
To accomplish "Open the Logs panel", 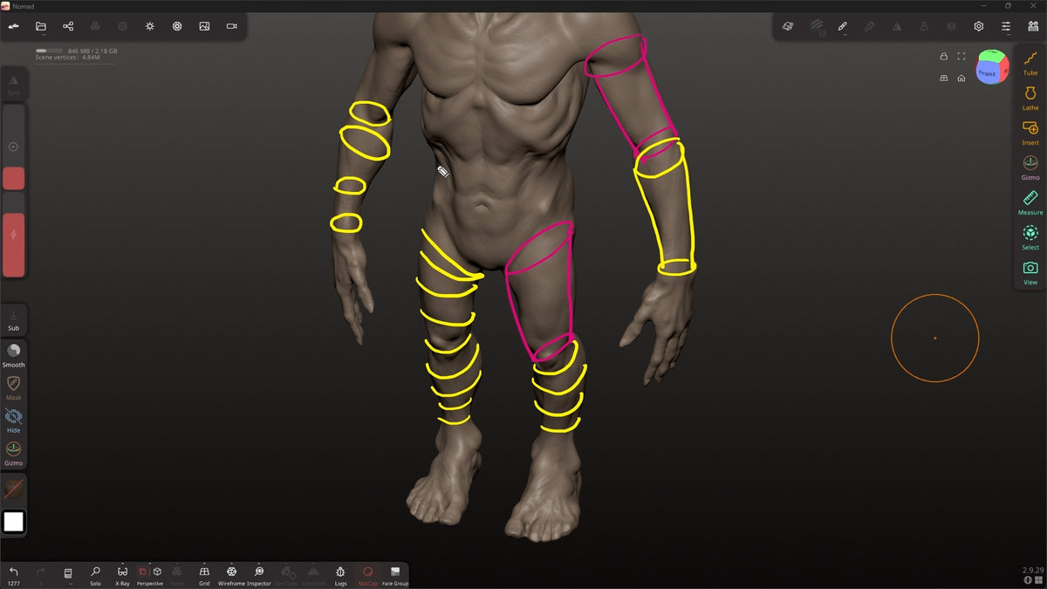I will coord(340,575).
